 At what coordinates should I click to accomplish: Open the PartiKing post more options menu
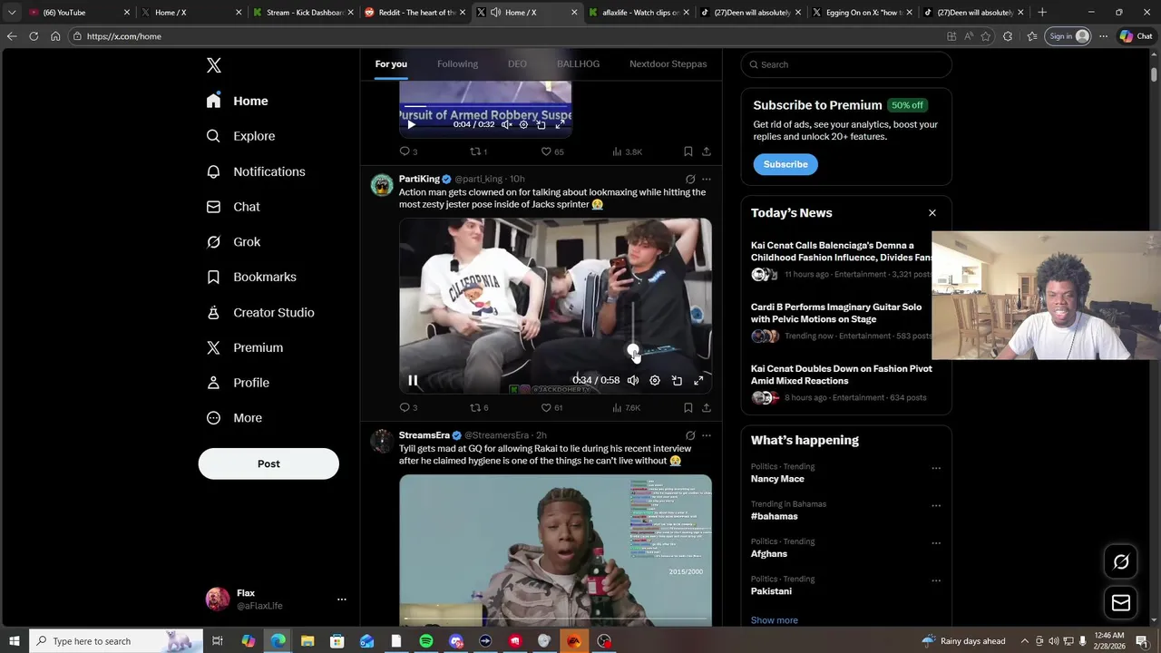coord(707,180)
